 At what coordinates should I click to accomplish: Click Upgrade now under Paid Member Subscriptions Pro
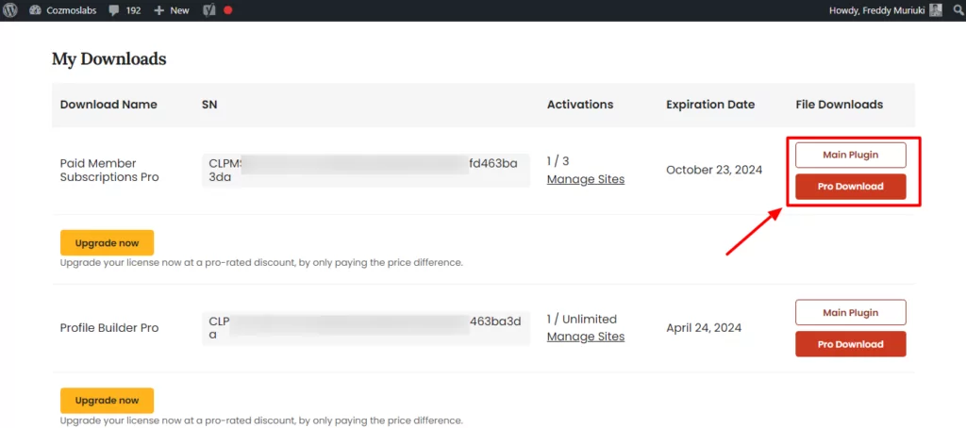tap(108, 242)
